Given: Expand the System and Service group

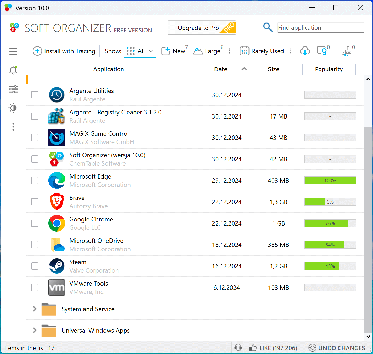Looking at the screenshot, I should coord(35,309).
